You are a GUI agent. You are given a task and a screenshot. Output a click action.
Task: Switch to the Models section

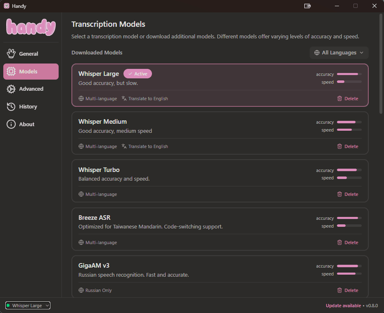tap(31, 71)
